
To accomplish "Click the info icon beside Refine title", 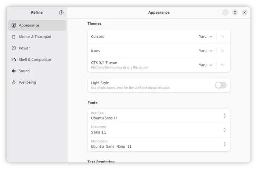I will tap(61, 12).
